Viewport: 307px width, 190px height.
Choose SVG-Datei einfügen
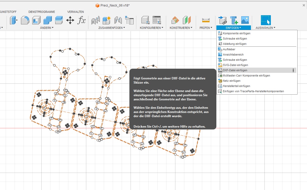click(257, 65)
